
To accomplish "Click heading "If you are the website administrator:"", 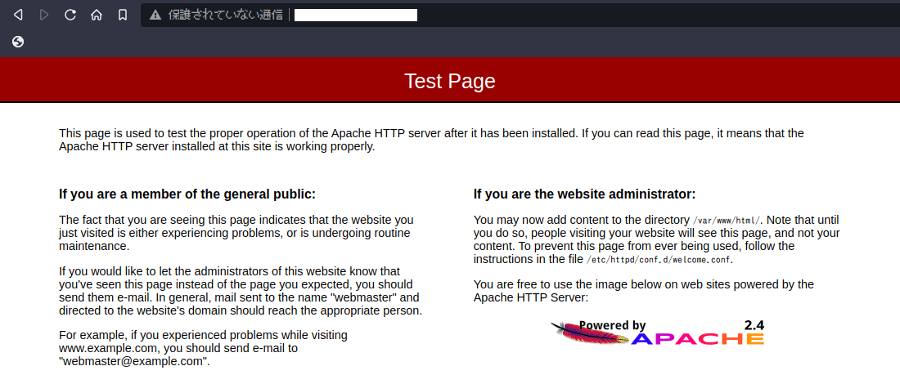I will [x=584, y=194].
